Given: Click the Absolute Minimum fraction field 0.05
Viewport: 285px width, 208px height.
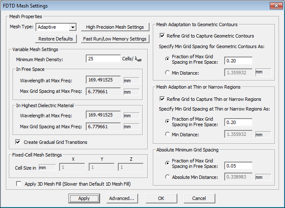Looking at the screenshot, I should point(238,165).
